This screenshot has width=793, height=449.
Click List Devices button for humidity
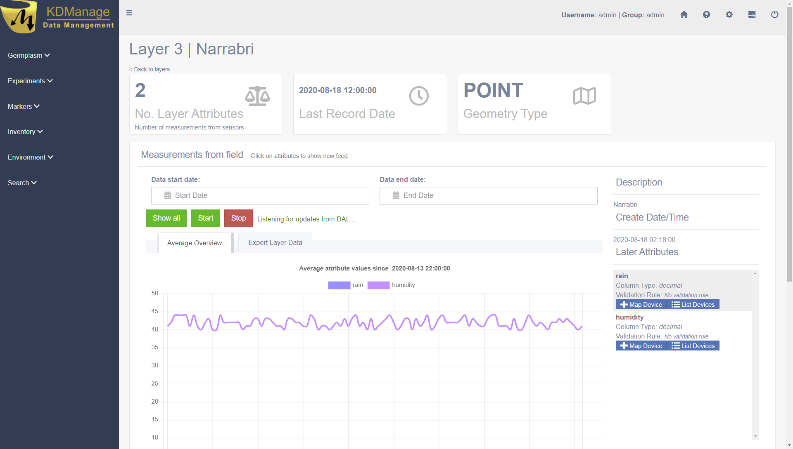tap(693, 346)
